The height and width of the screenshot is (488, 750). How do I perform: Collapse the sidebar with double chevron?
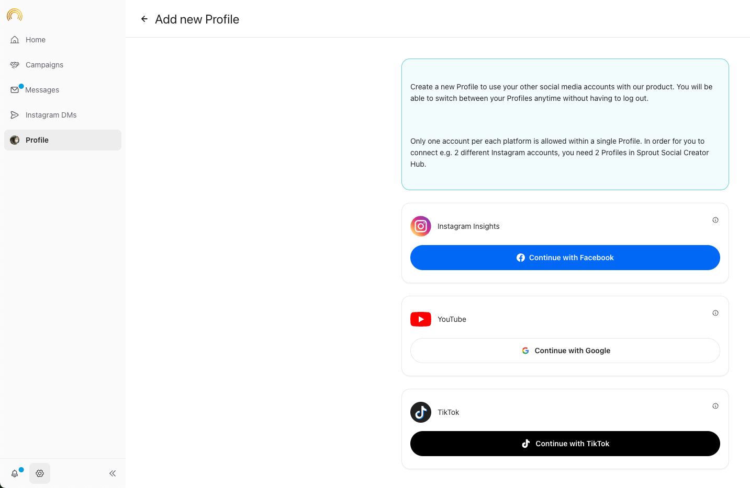coord(113,473)
